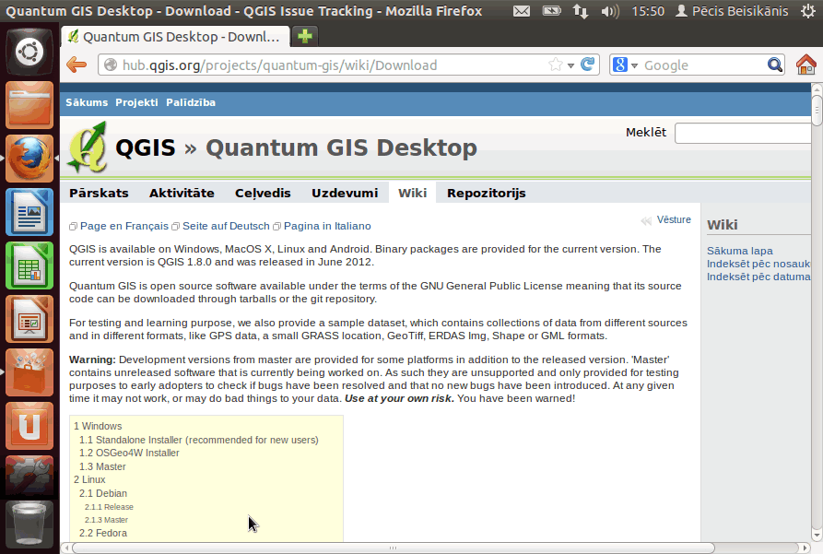This screenshot has height=554, width=823.
Task: Jump to 1 Windows in contents
Action: point(98,426)
